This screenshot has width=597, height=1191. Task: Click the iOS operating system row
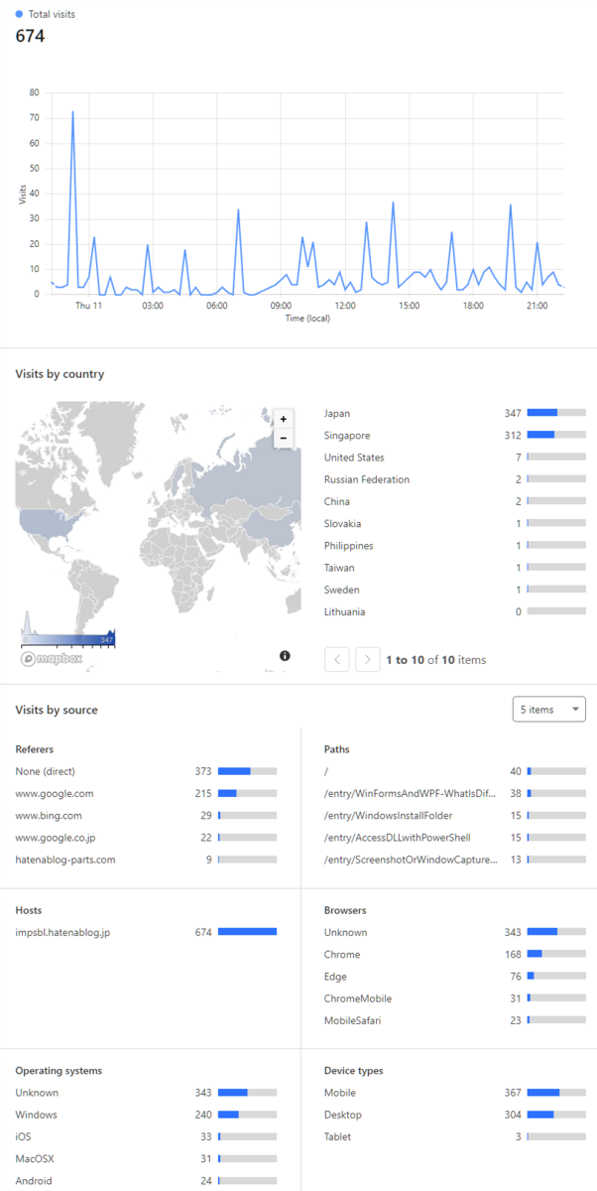tap(146, 1136)
